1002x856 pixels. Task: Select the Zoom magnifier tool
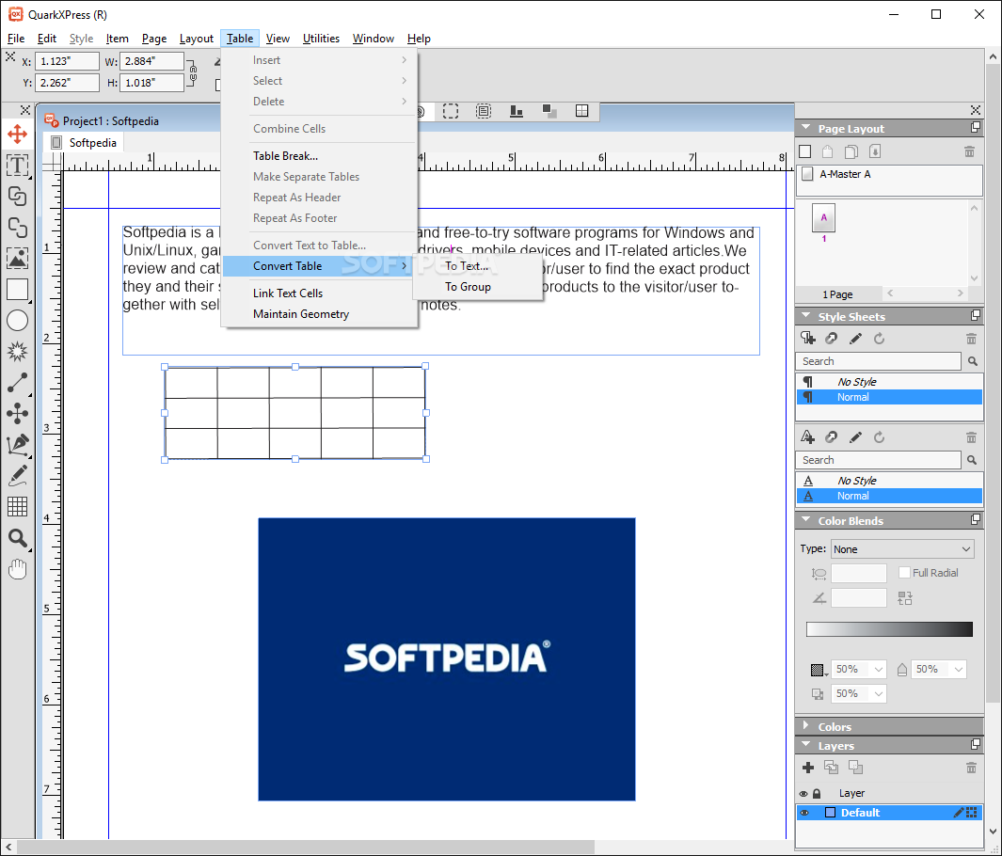click(x=17, y=538)
